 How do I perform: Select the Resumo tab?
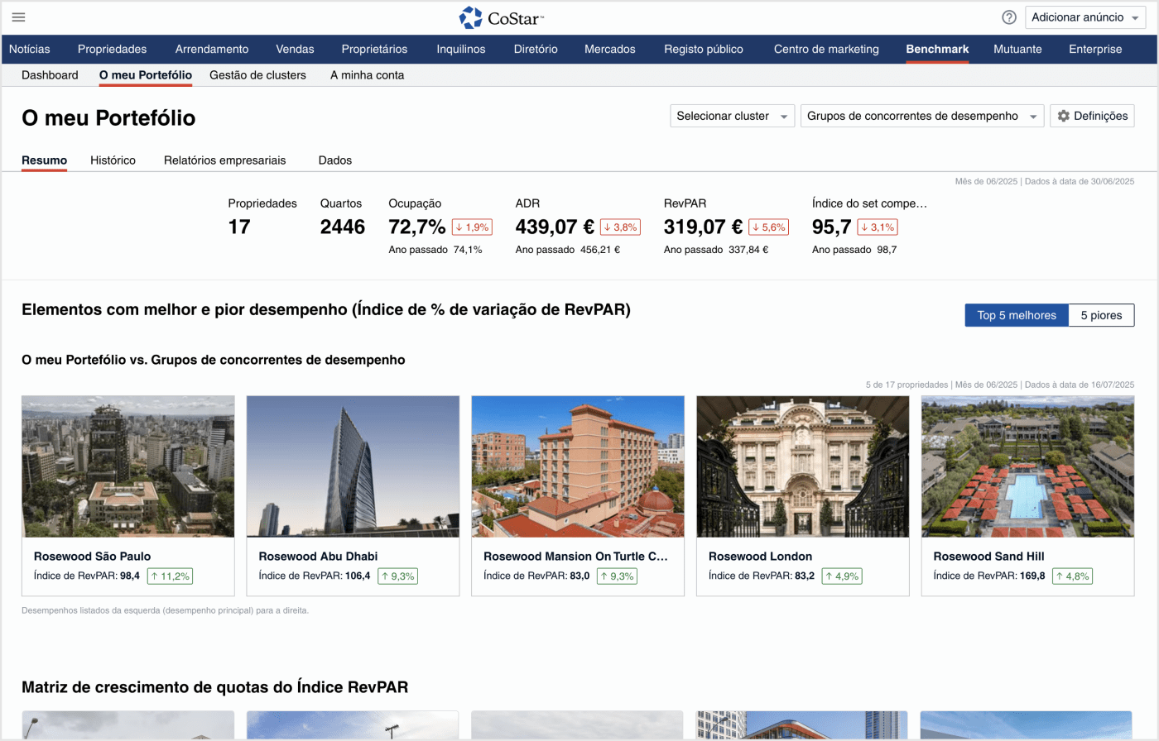click(44, 160)
